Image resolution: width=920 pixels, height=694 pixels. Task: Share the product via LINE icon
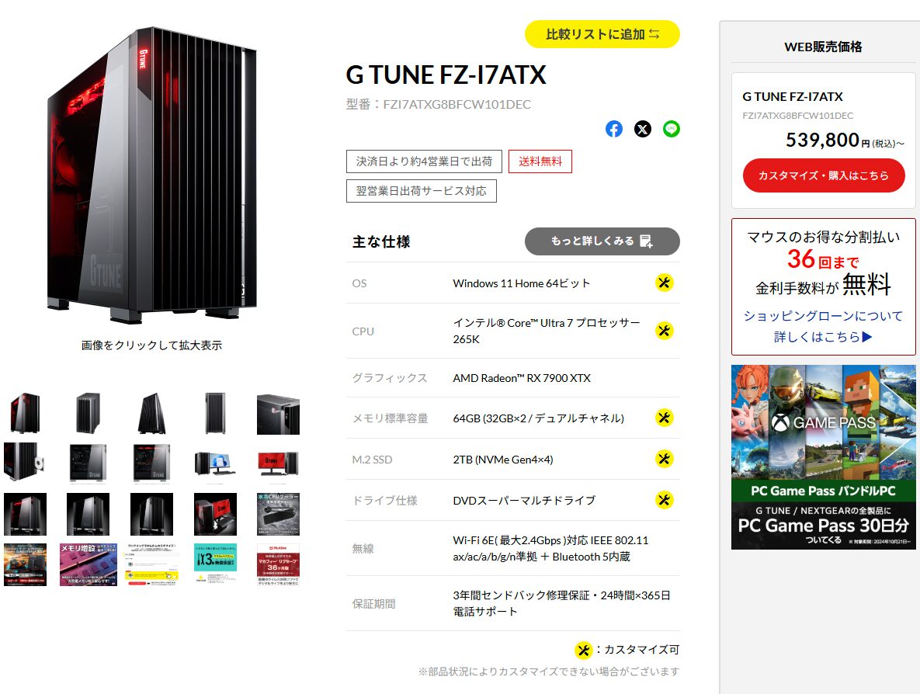tap(672, 129)
